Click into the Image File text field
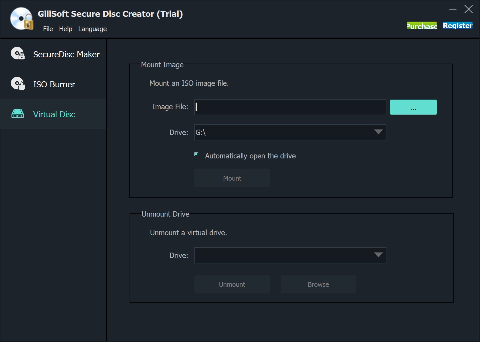 click(290, 107)
